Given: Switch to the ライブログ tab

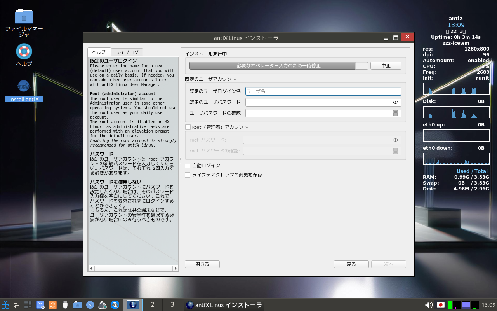Looking at the screenshot, I should point(127,52).
